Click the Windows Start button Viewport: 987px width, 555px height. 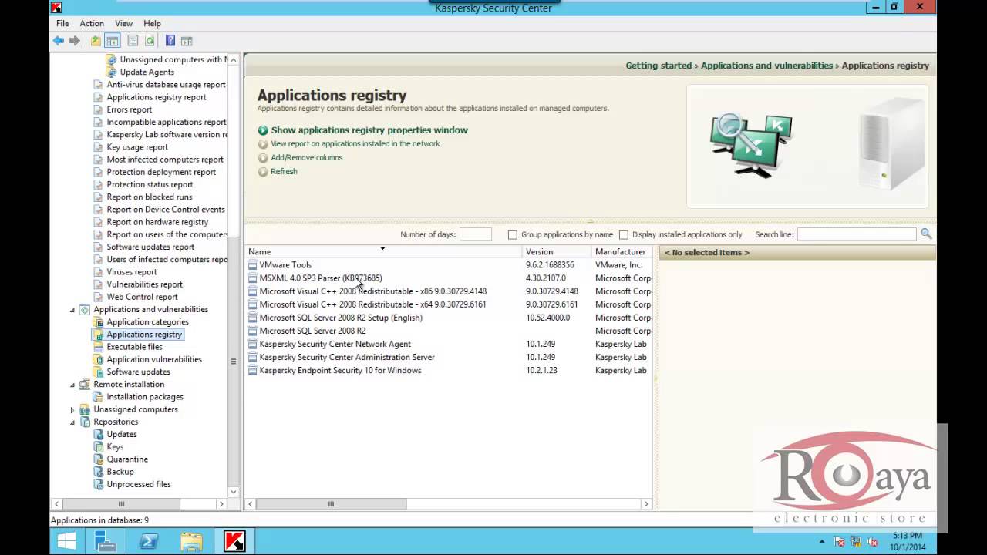(66, 542)
